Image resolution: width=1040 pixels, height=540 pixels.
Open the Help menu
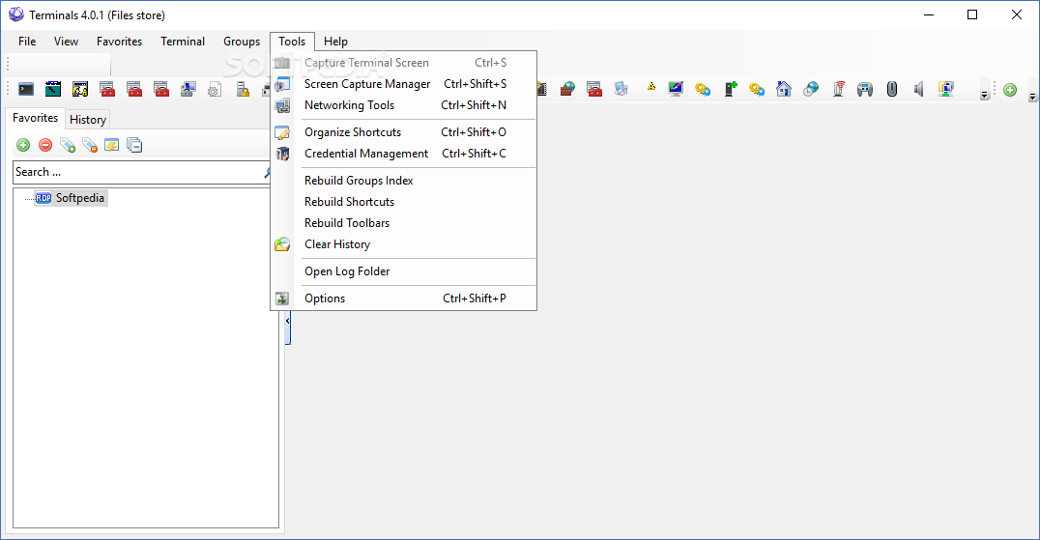click(335, 42)
